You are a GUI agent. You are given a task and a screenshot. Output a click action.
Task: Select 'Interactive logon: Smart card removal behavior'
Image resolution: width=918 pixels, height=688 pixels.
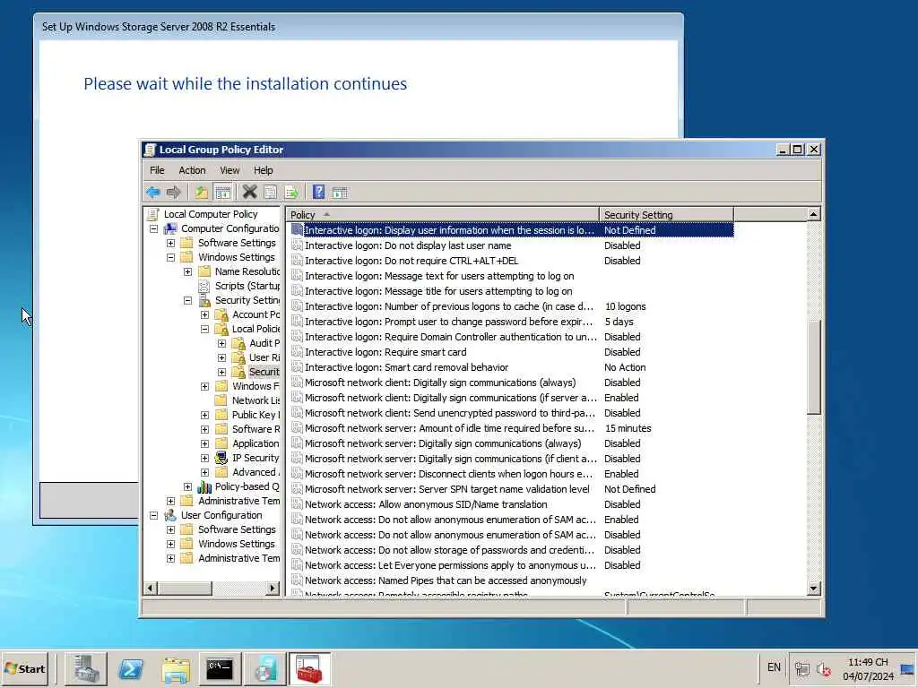pos(406,367)
